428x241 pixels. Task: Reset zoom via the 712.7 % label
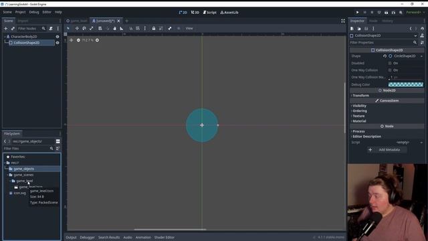(x=88, y=40)
